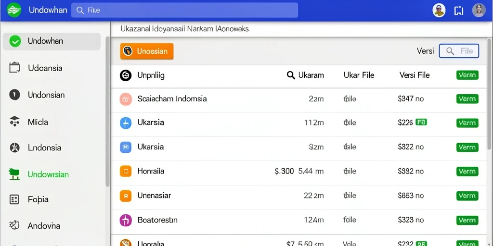Screen dimensions: 493x246
Task: Click the bookmark icon in header
Action: coord(459,11)
